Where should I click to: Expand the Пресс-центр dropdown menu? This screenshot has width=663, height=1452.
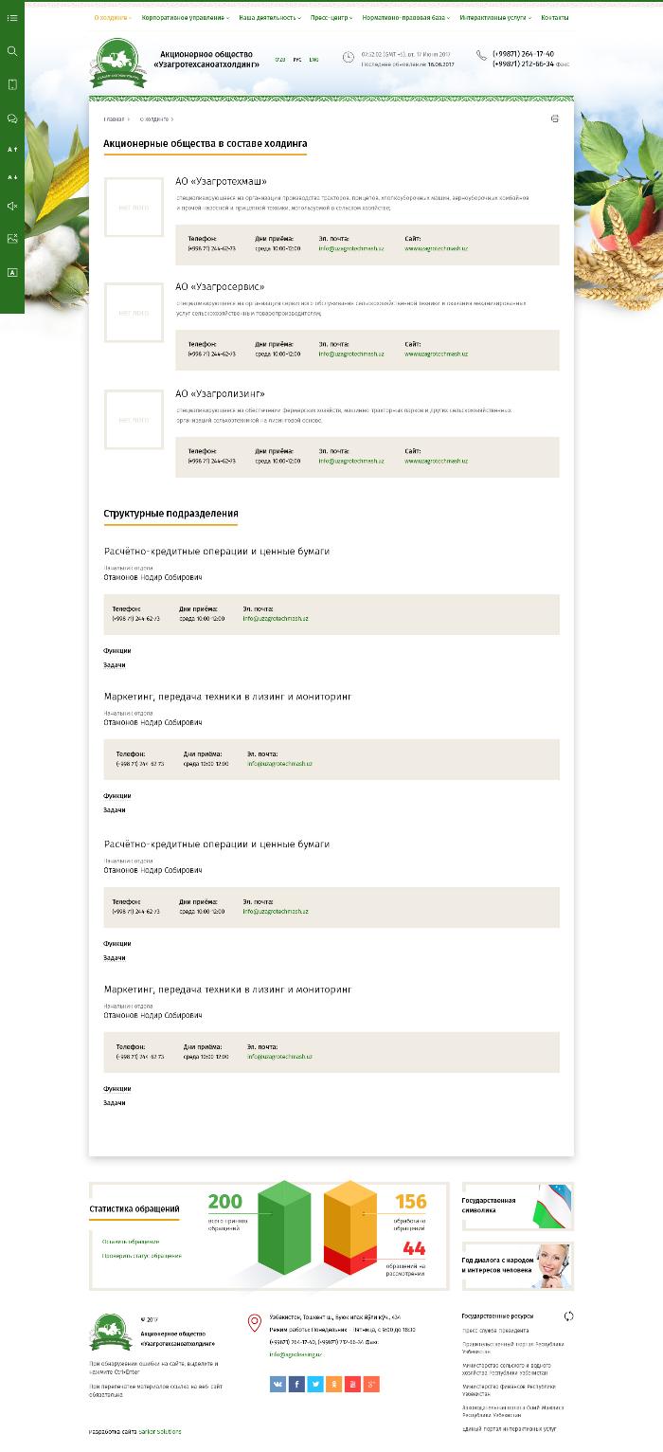(x=331, y=18)
